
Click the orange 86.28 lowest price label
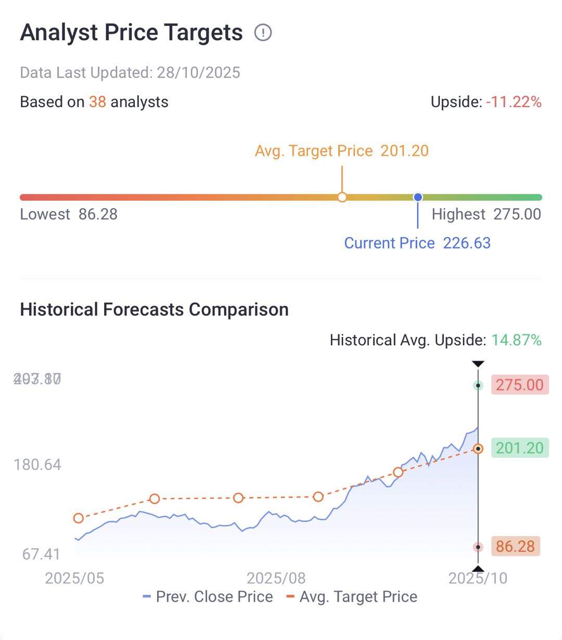pos(515,546)
